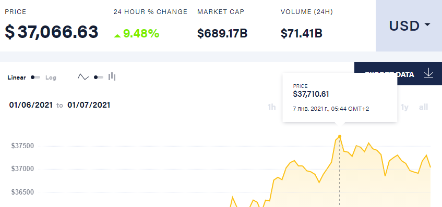This screenshot has width=442, height=207.
Task: Toggle the Linear/Log scale switch
Action: click(35, 77)
